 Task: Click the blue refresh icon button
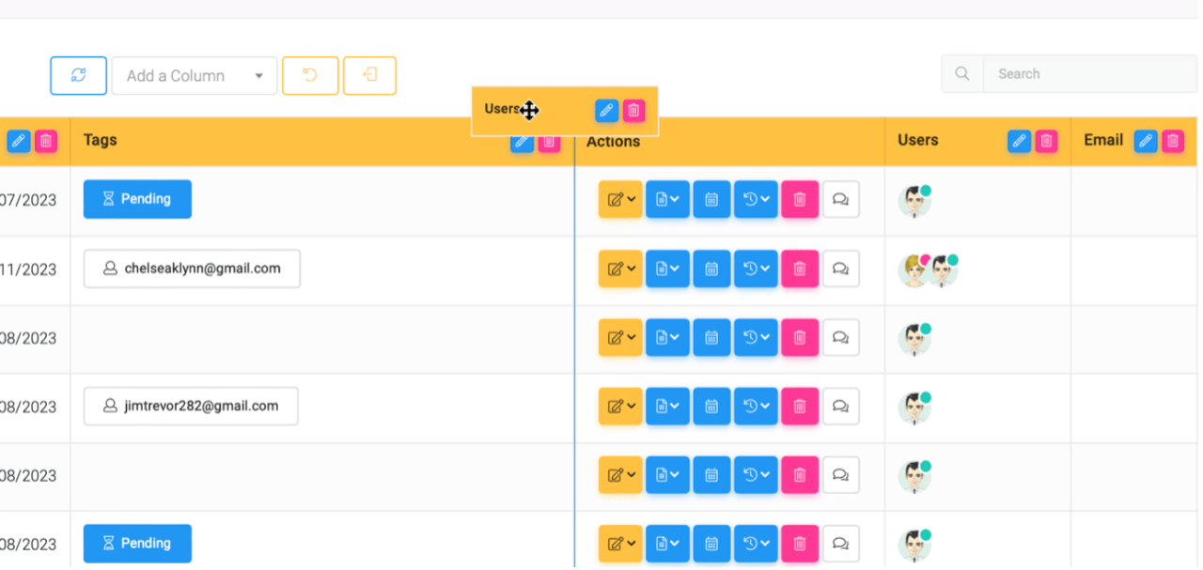[78, 75]
